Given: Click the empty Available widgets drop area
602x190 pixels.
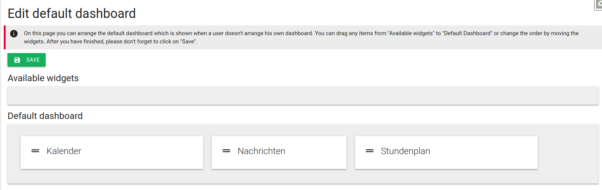Looking at the screenshot, I should click(303, 96).
